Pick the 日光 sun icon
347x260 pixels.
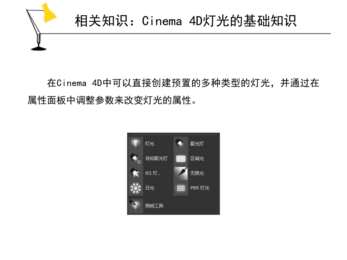click(136, 188)
